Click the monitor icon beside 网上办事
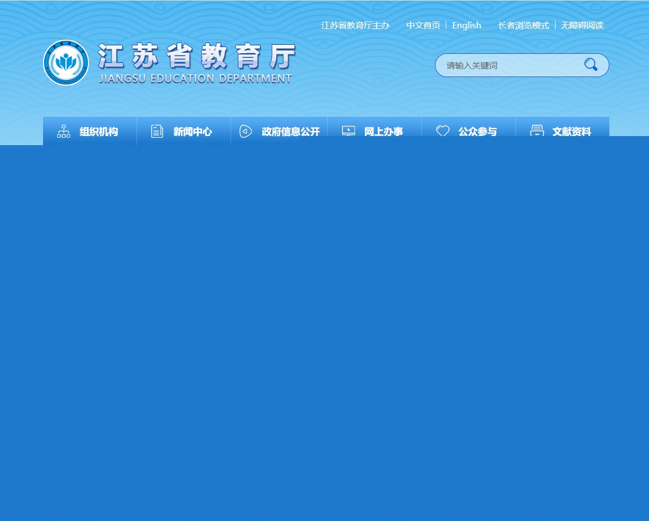The image size is (649, 521). pos(348,132)
